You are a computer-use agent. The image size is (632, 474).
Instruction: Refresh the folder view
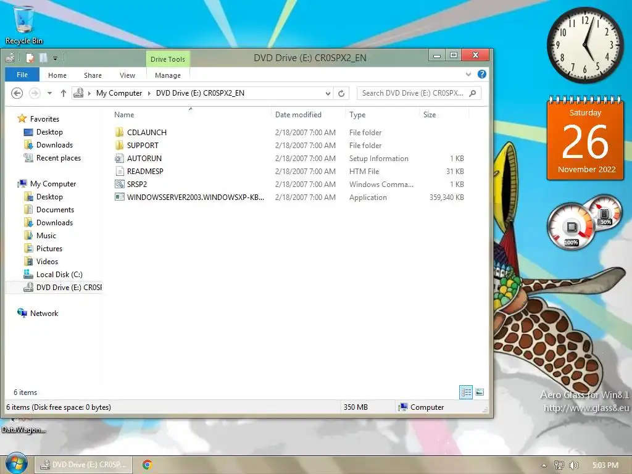[x=341, y=94]
